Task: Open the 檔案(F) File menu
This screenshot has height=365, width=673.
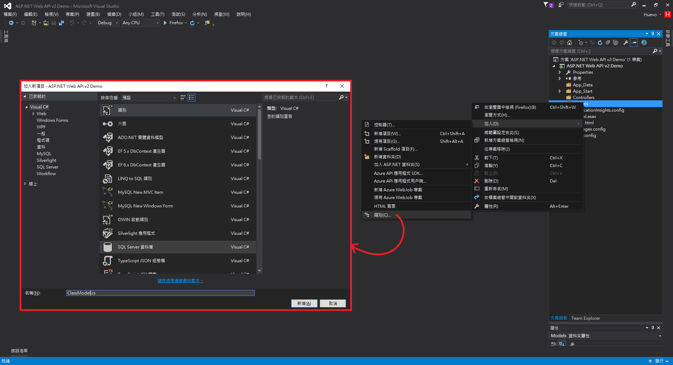Action: point(10,14)
